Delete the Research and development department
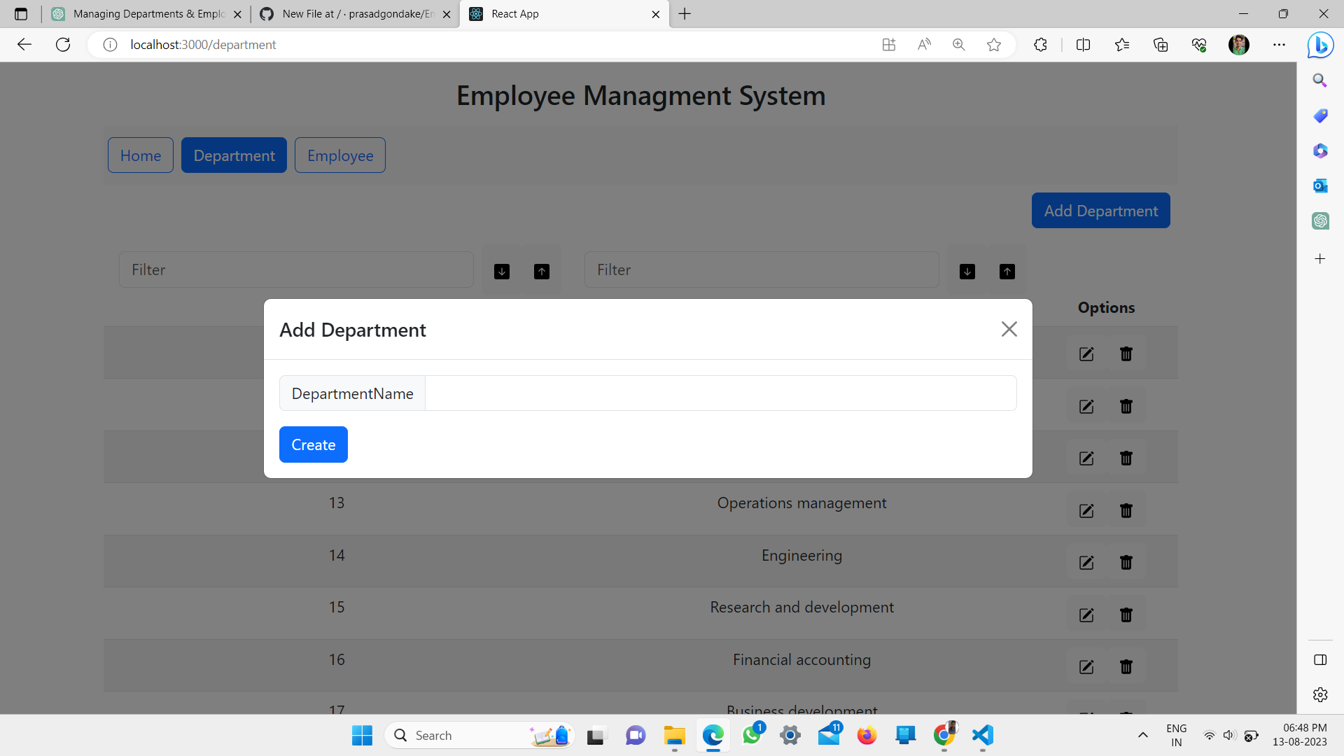This screenshot has height=756, width=1344. coord(1126,615)
